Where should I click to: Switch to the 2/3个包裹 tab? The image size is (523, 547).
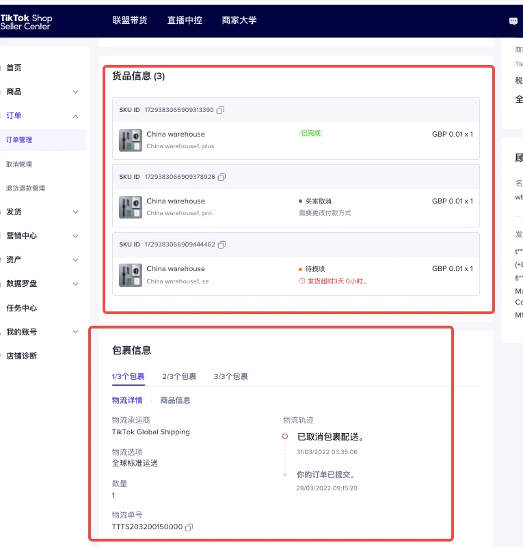point(179,376)
